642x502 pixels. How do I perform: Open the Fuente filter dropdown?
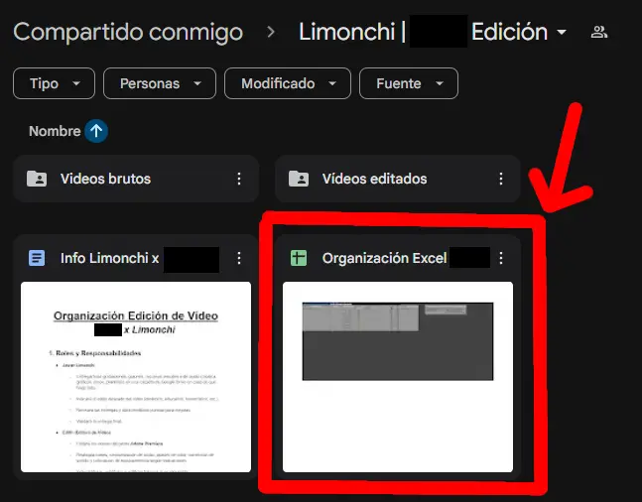(408, 84)
